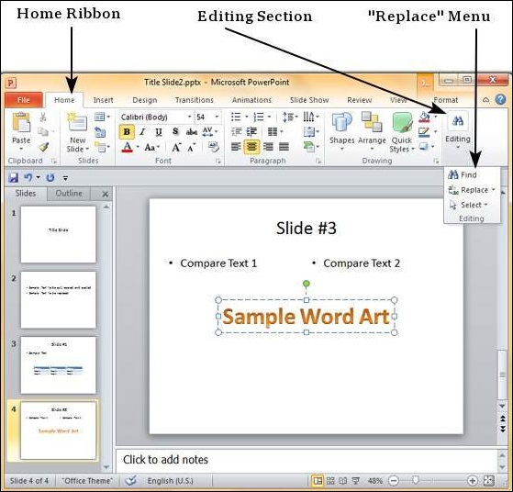Image resolution: width=513 pixels, height=492 pixels.
Task: Switch to the Animations tab
Action: (251, 100)
